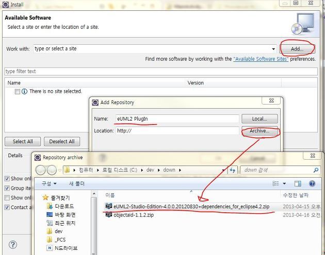Select 최근 위치 in the navigation pane

pyautogui.click(x=61, y=223)
